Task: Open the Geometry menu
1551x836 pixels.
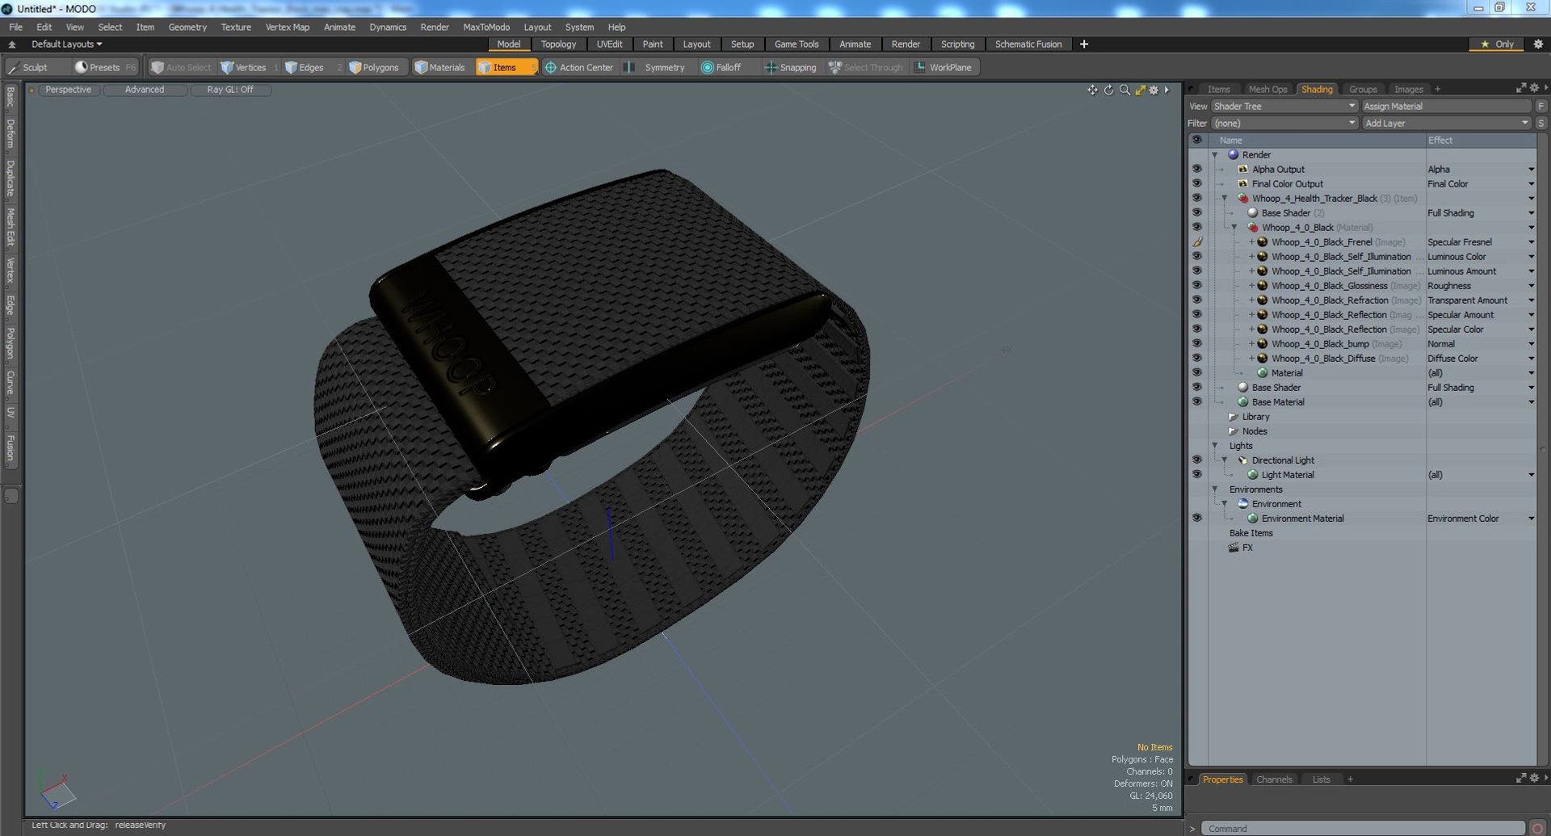Action: coord(187,27)
